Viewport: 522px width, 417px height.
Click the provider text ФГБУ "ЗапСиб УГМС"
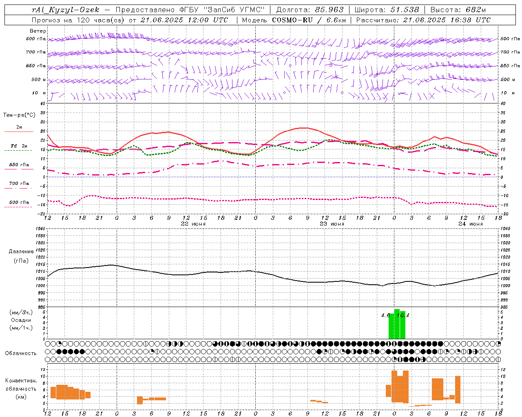click(x=222, y=10)
